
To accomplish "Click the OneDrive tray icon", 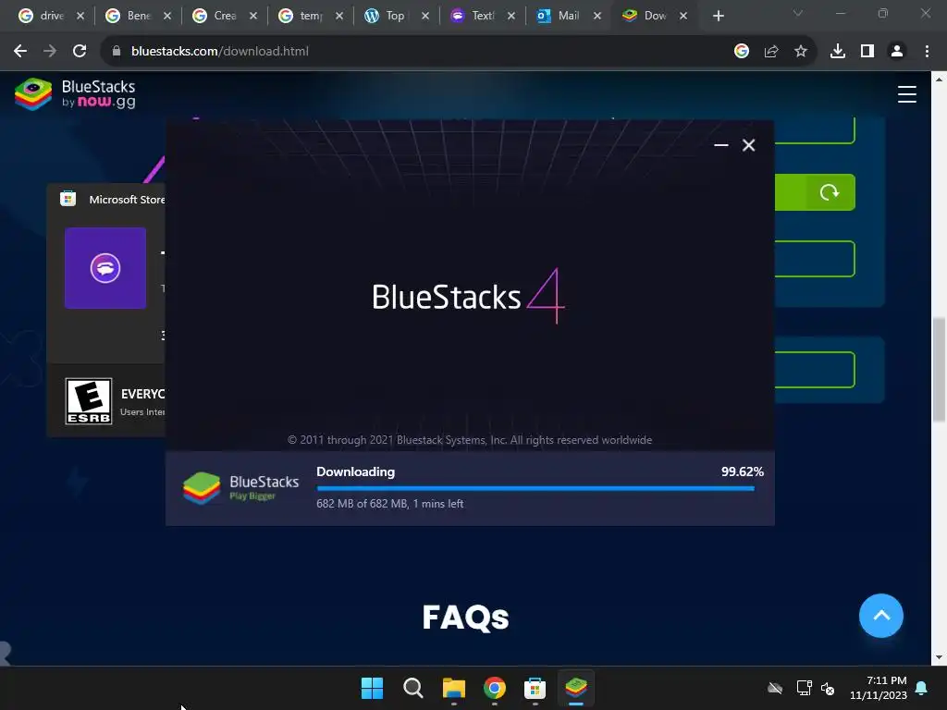I will point(775,688).
